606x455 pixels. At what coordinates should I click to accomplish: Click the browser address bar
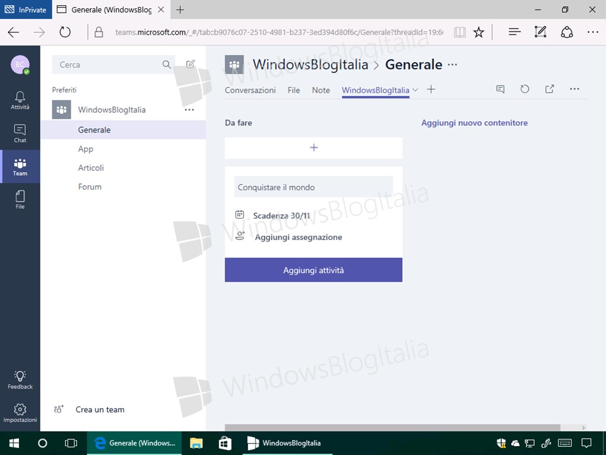click(279, 32)
